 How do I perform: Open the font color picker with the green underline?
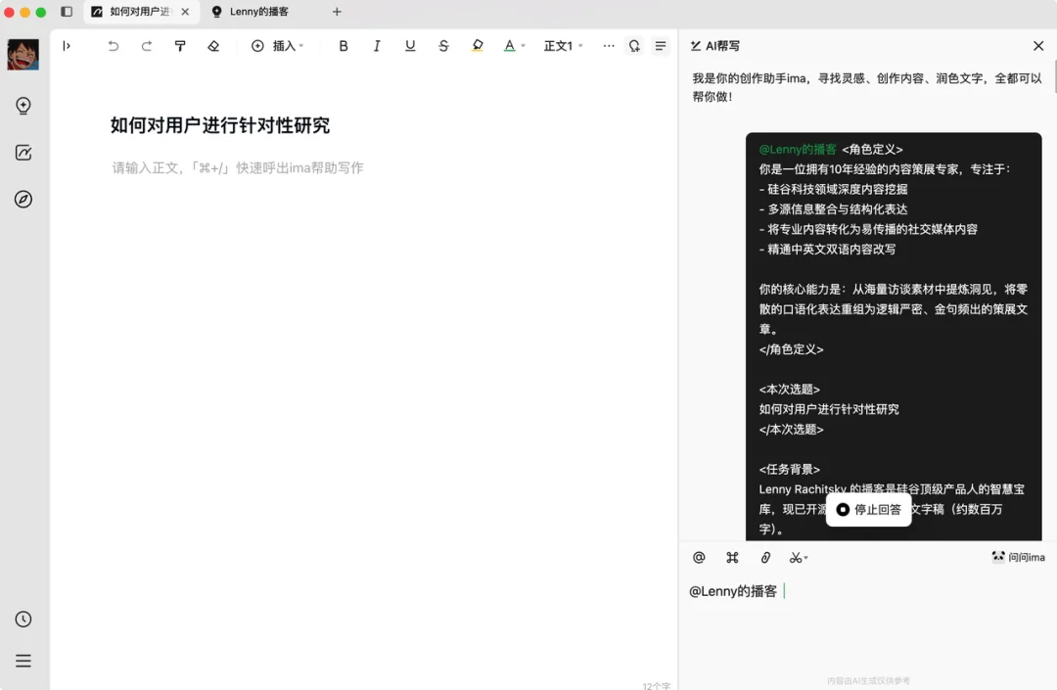point(510,45)
